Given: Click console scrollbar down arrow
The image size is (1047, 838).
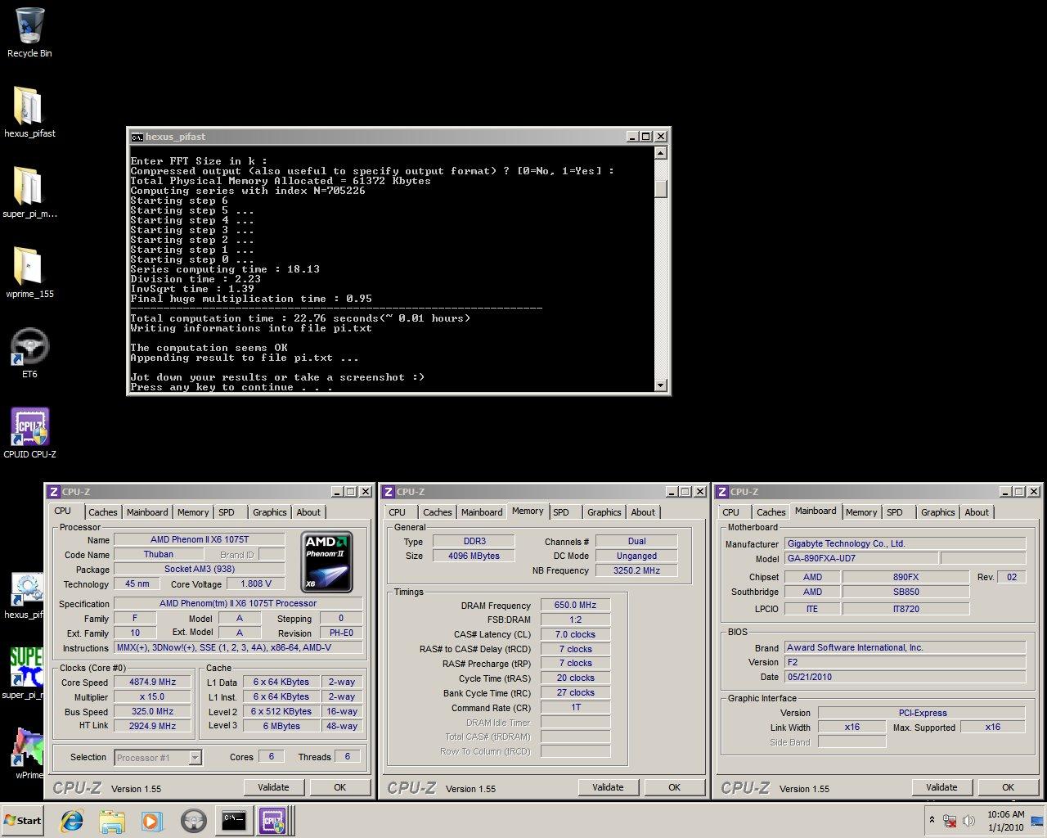Looking at the screenshot, I should [x=661, y=385].
